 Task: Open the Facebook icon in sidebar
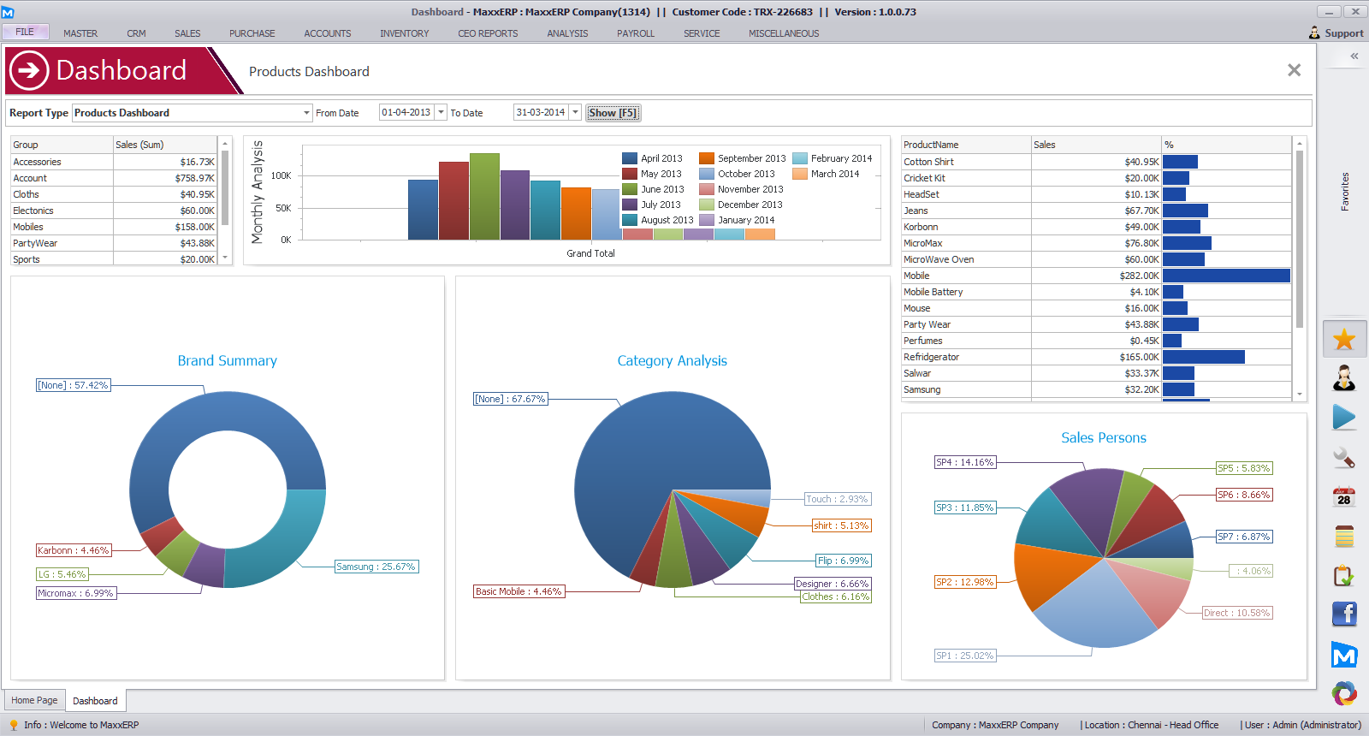coord(1344,614)
